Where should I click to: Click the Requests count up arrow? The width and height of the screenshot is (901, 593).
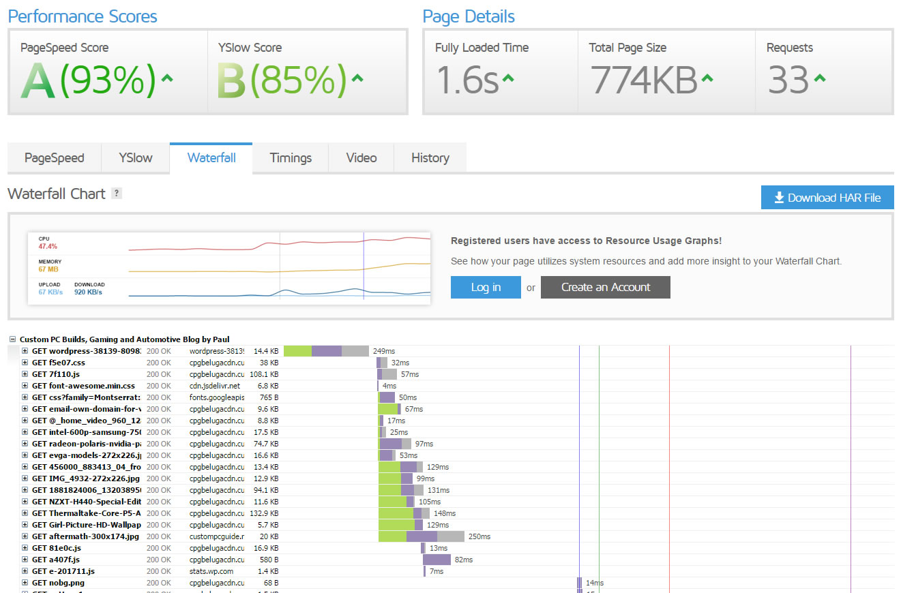tap(820, 78)
